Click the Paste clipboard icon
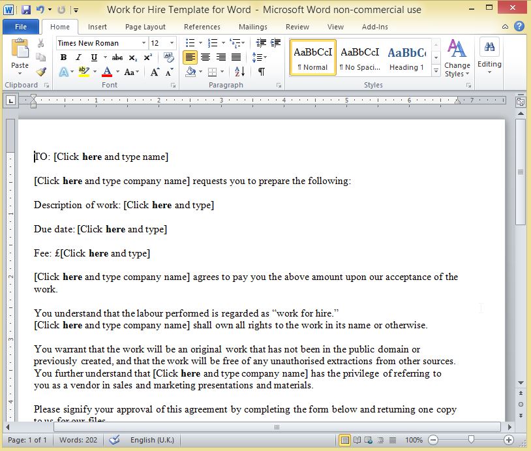 (x=20, y=49)
